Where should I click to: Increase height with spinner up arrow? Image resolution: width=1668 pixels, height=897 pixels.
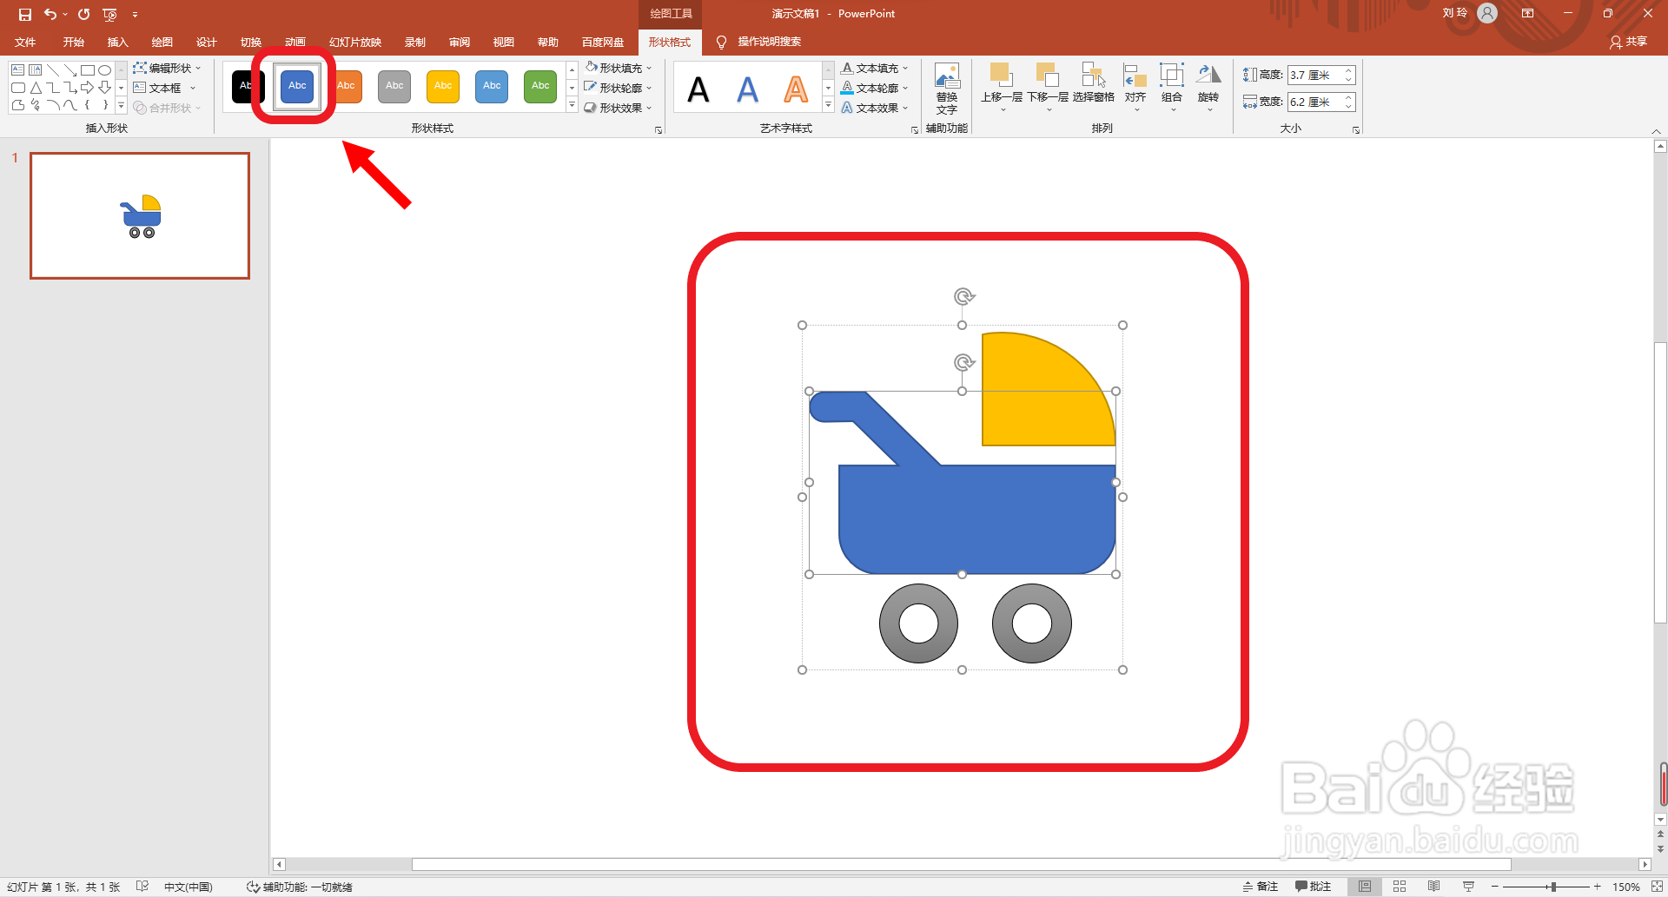[1349, 71]
